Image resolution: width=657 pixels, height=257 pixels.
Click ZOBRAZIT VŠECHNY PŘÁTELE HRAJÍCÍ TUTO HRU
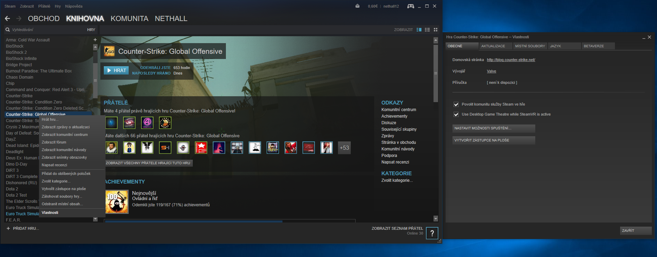click(148, 163)
